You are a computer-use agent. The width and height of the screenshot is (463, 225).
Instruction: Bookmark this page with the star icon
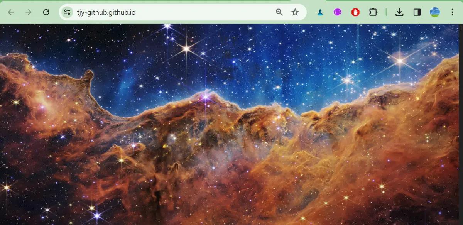pos(295,12)
